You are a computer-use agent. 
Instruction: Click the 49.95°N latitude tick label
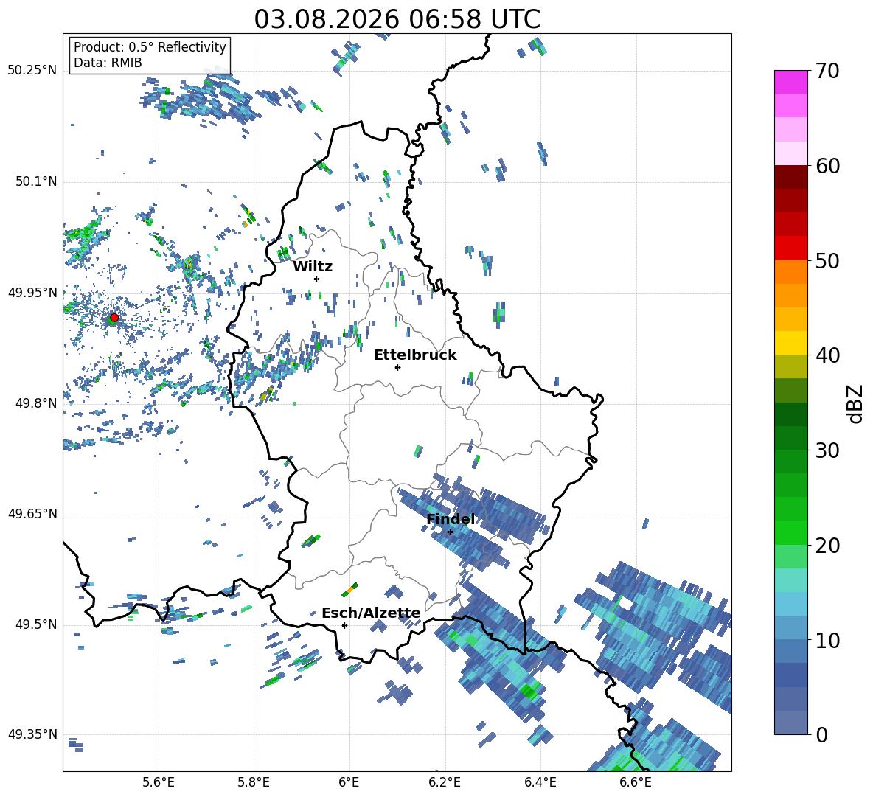pyautogui.click(x=32, y=293)
